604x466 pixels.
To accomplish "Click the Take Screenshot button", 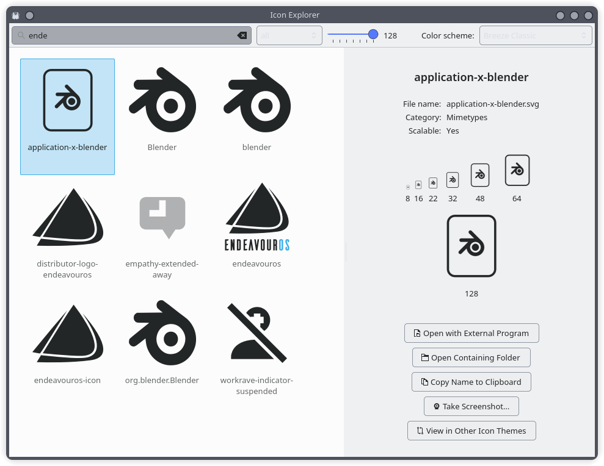I will [x=471, y=406].
